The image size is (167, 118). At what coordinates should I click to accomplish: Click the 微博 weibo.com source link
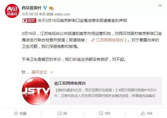58,14
